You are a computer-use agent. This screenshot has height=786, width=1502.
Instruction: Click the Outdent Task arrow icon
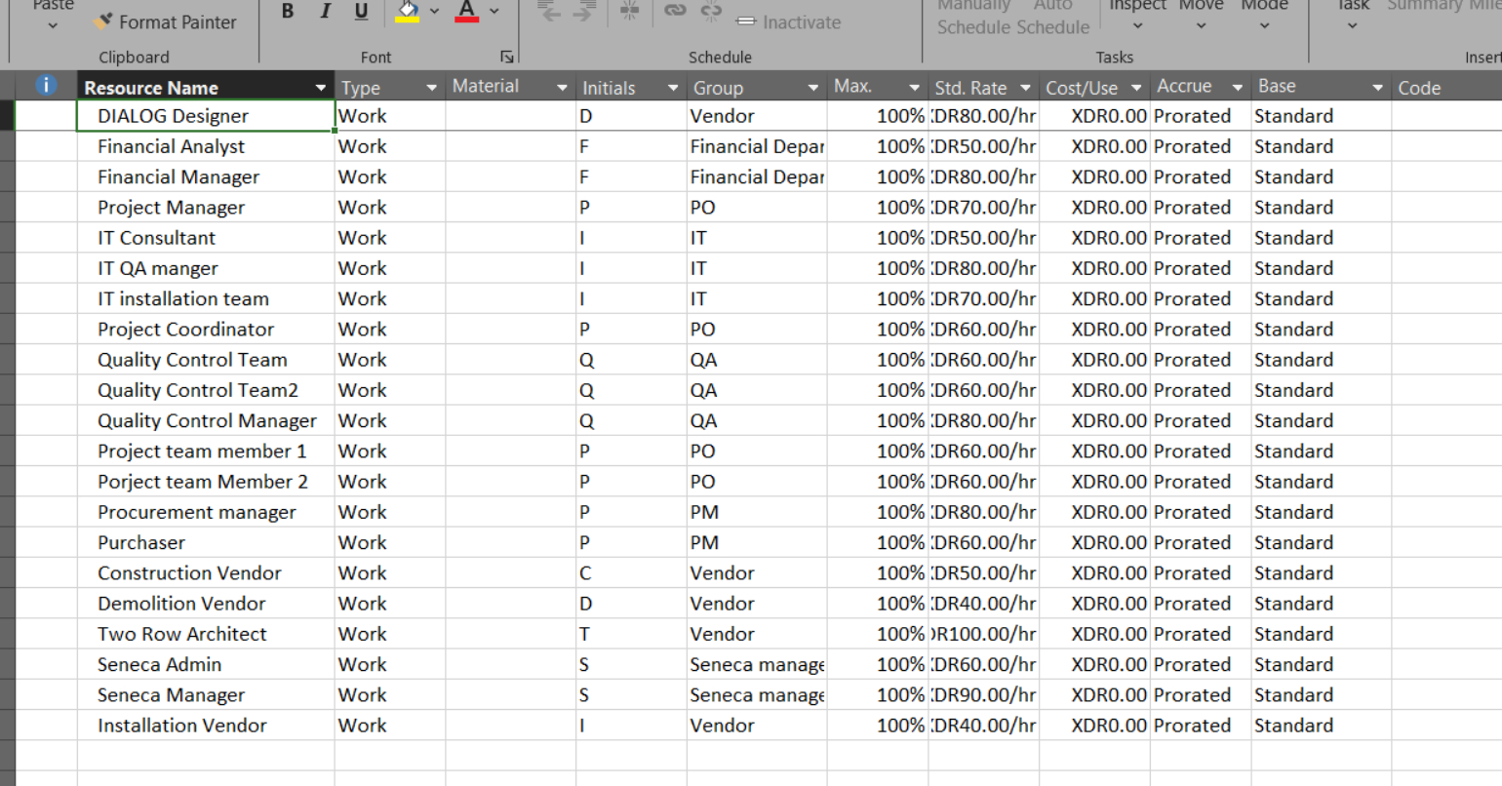(x=550, y=12)
